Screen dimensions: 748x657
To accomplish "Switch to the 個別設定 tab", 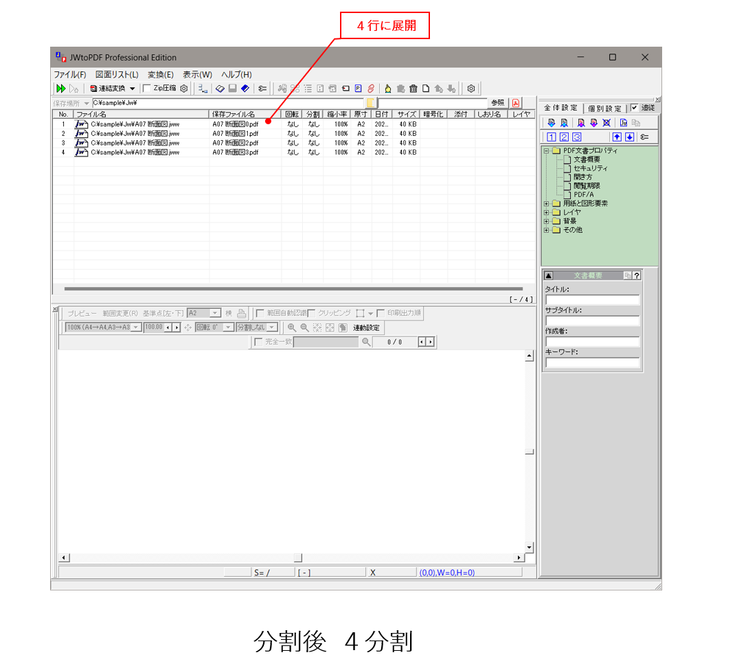I will [604, 108].
